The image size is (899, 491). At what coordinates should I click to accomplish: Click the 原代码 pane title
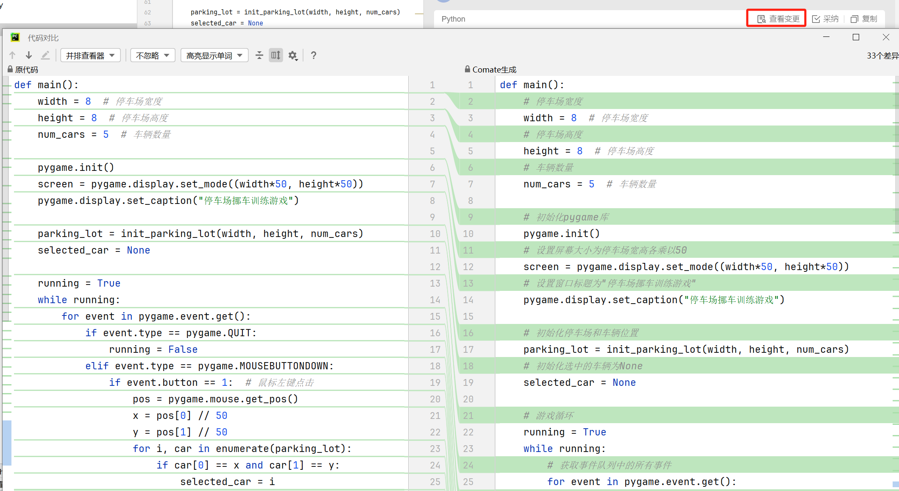[x=26, y=70]
